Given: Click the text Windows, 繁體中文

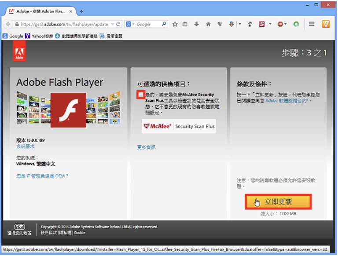Looking at the screenshot, I should coord(36,164).
